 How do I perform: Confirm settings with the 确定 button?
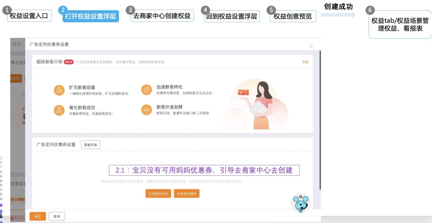click(x=37, y=216)
